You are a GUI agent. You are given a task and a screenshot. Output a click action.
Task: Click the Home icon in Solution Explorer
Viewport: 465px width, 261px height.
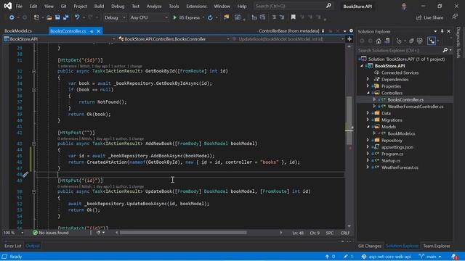(379, 41)
